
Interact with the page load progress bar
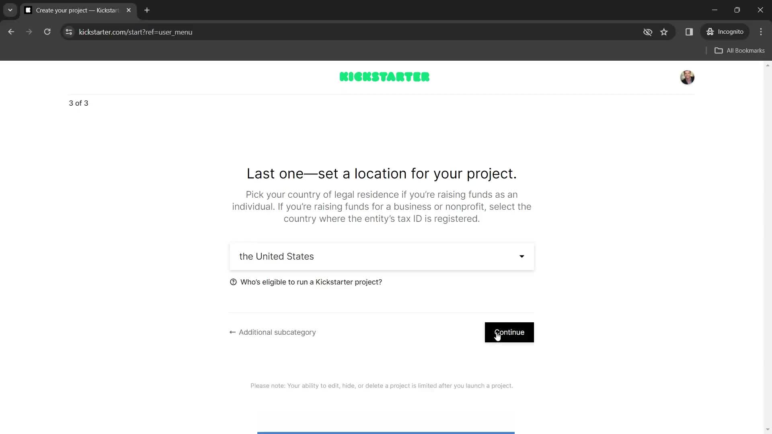386,433
